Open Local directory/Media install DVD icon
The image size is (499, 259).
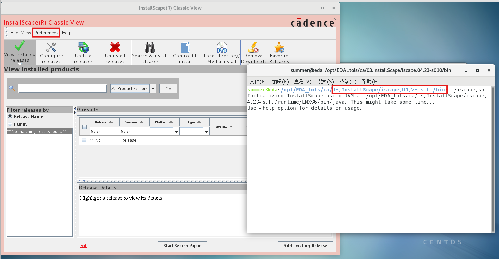[x=222, y=47]
